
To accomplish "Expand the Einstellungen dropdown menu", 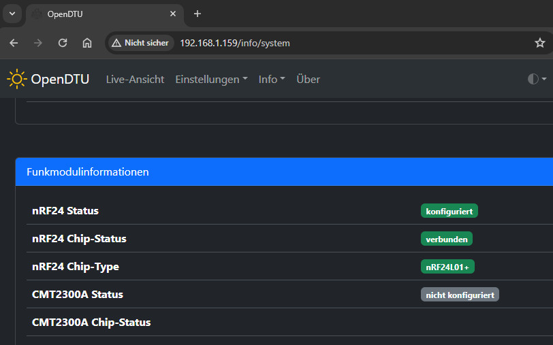I will click(x=211, y=80).
